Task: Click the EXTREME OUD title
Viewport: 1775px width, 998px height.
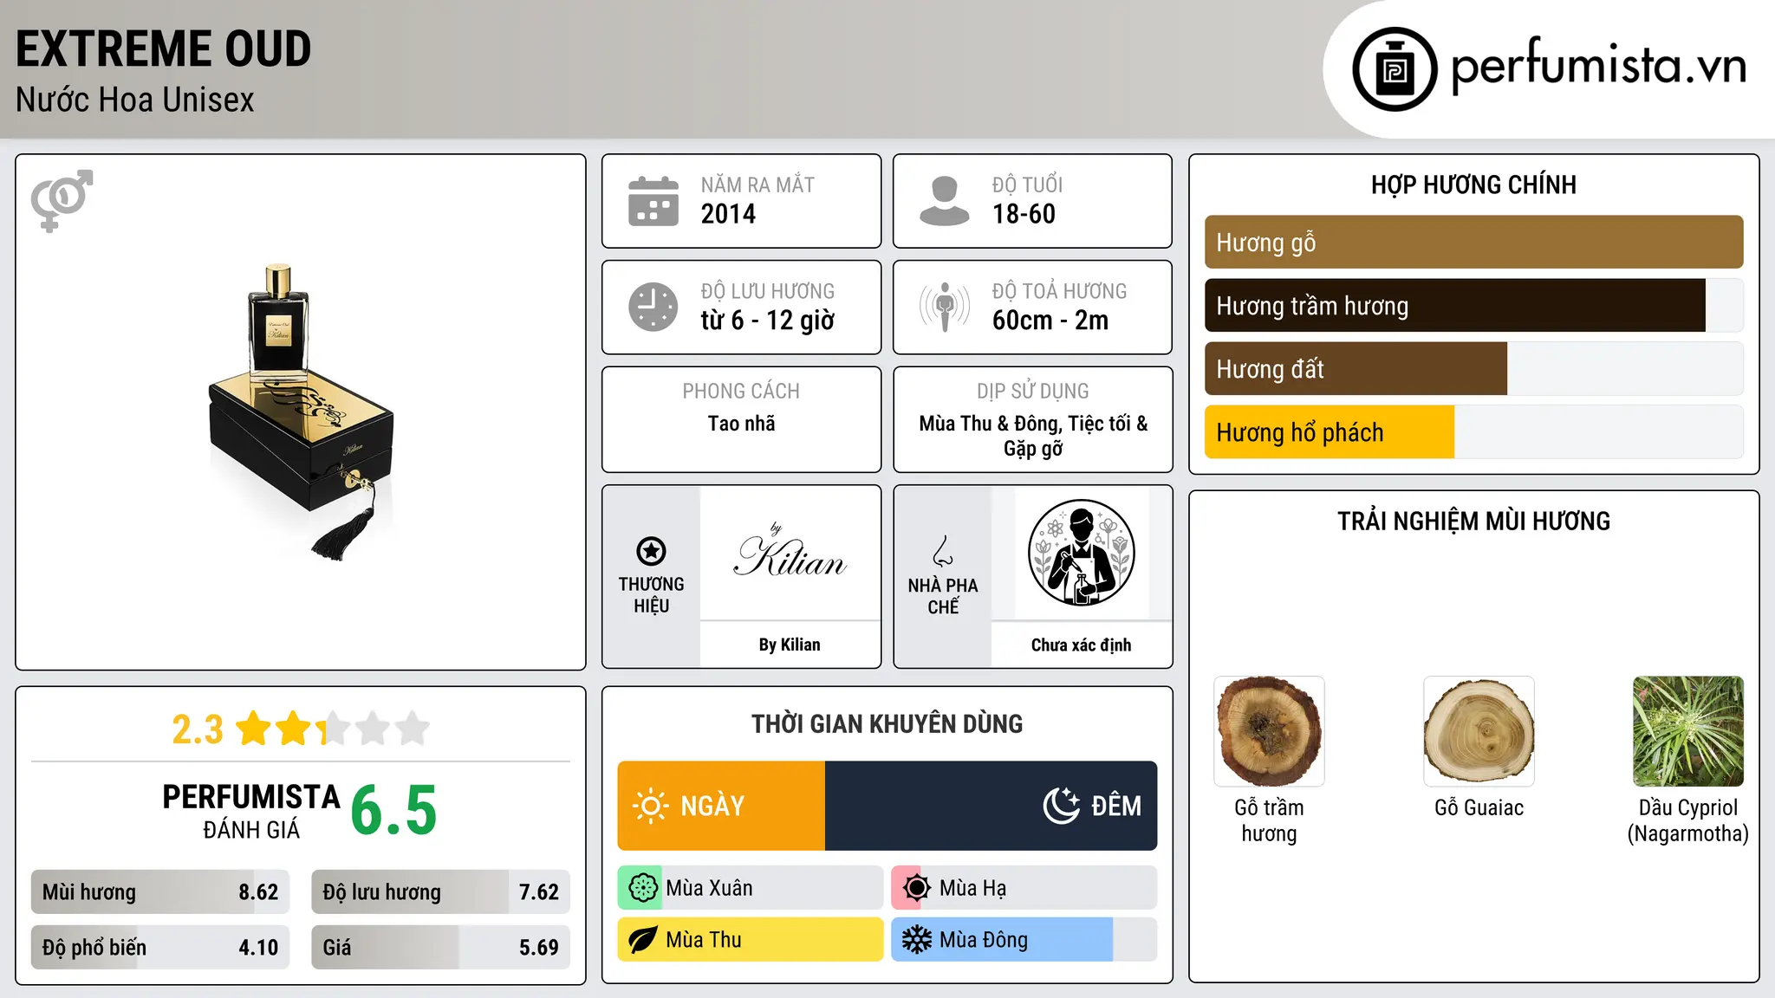Action: click(163, 49)
